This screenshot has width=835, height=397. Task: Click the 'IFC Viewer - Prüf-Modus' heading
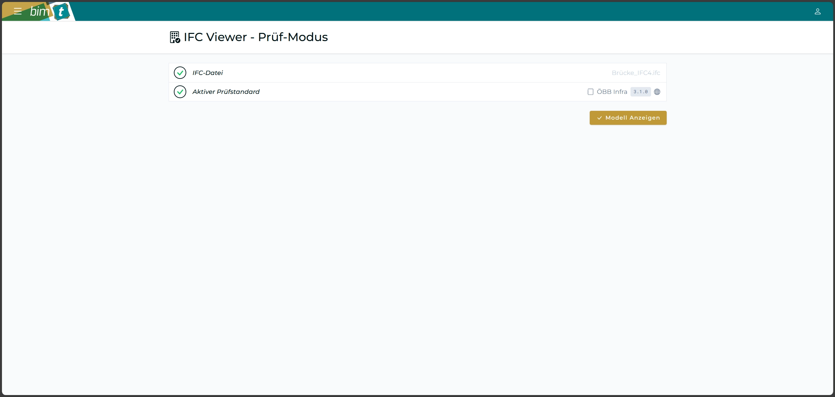[256, 37]
